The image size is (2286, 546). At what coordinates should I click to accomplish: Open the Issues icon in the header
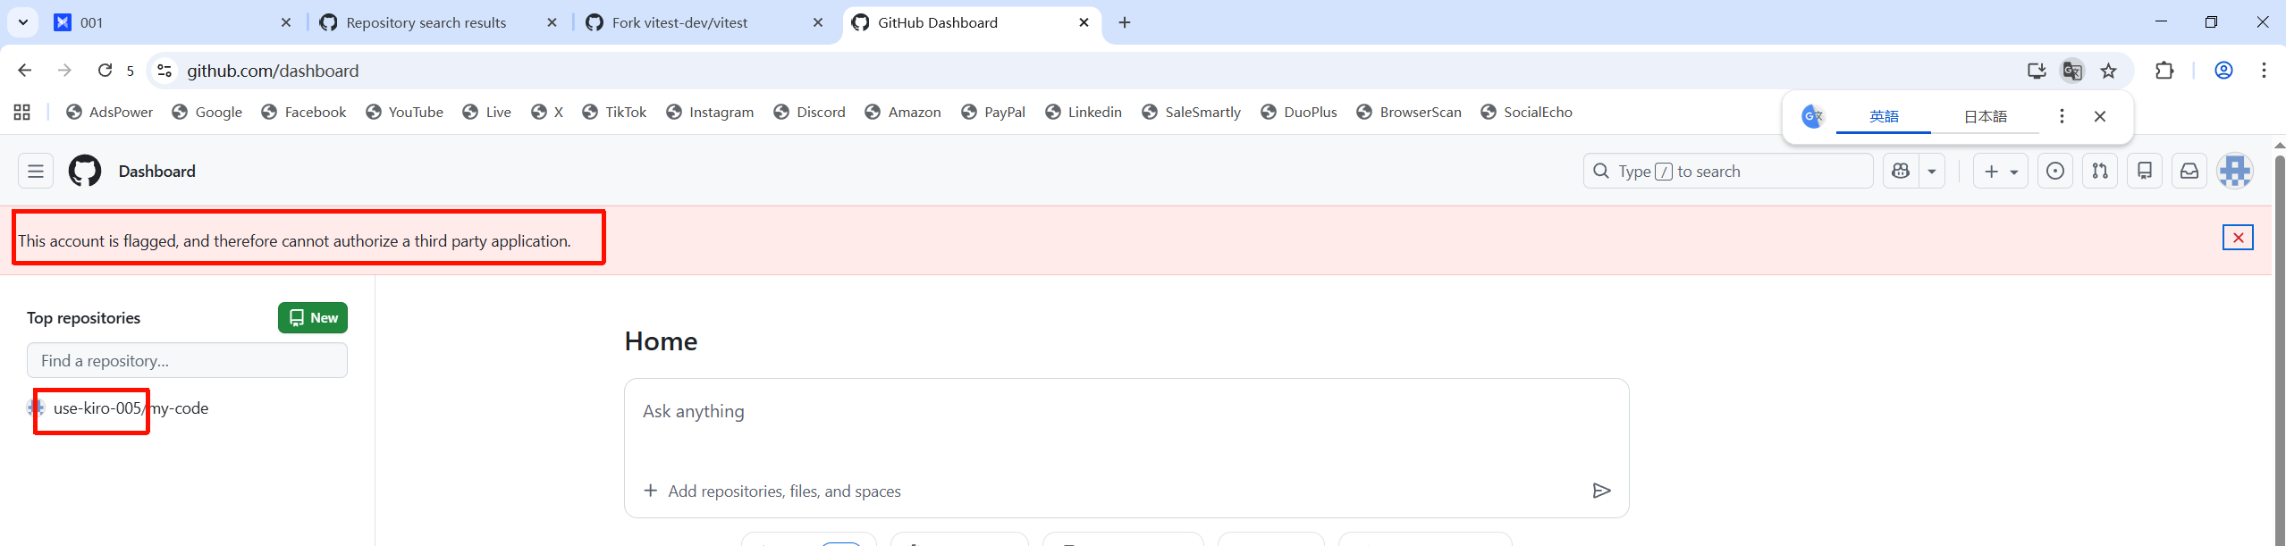2054,171
